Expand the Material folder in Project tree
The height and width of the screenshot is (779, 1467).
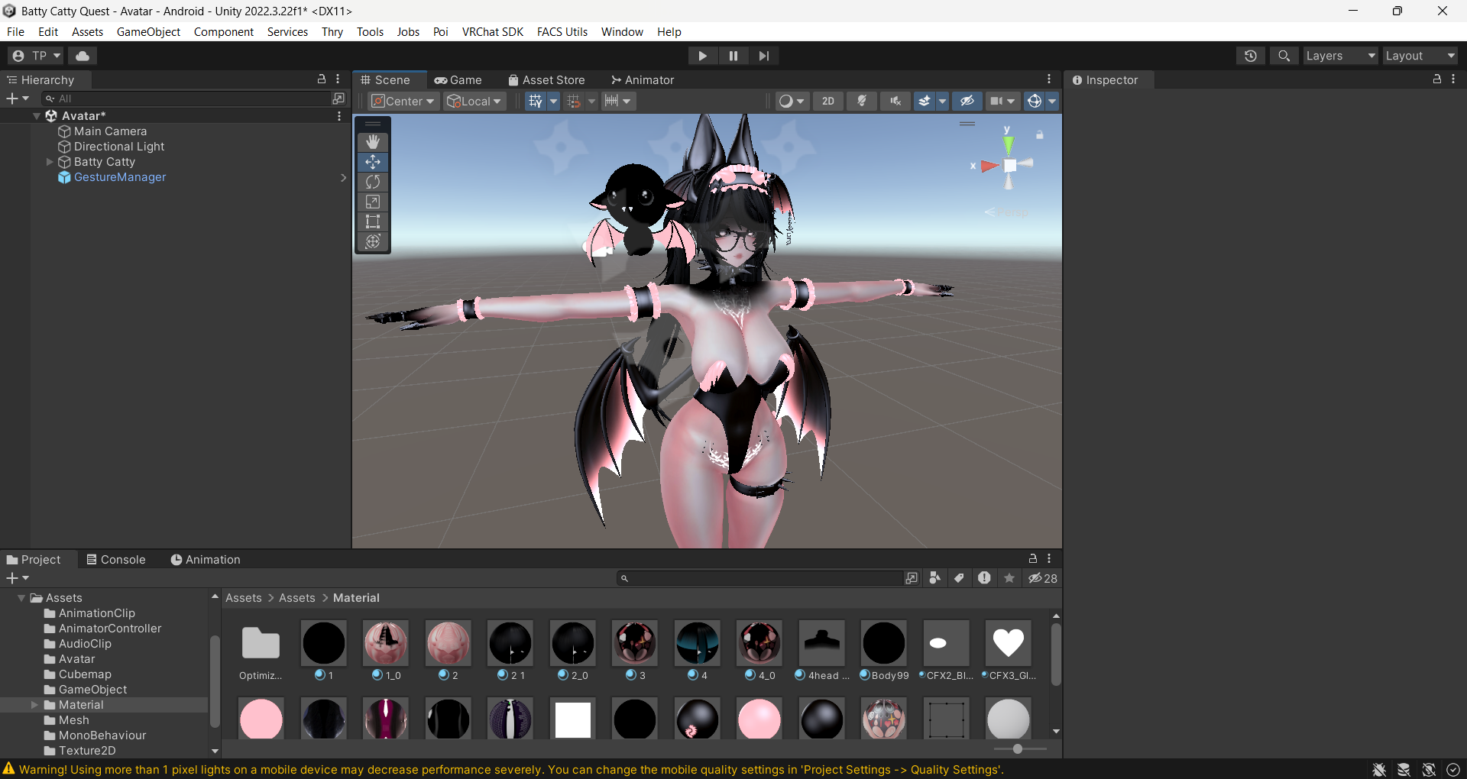[34, 705]
